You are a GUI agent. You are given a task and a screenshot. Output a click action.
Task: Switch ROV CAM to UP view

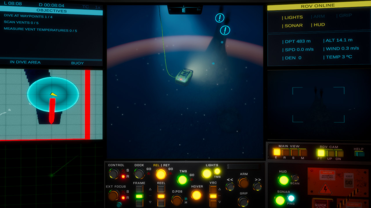pyautogui.click(x=330, y=153)
